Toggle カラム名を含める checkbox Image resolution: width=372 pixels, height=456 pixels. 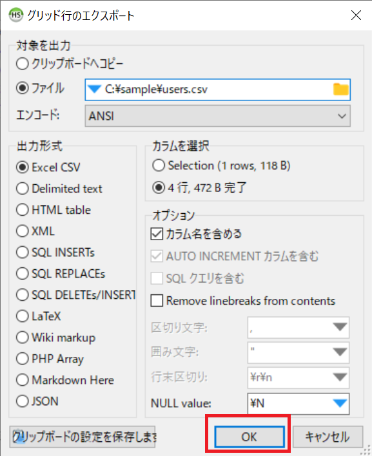coord(157,234)
